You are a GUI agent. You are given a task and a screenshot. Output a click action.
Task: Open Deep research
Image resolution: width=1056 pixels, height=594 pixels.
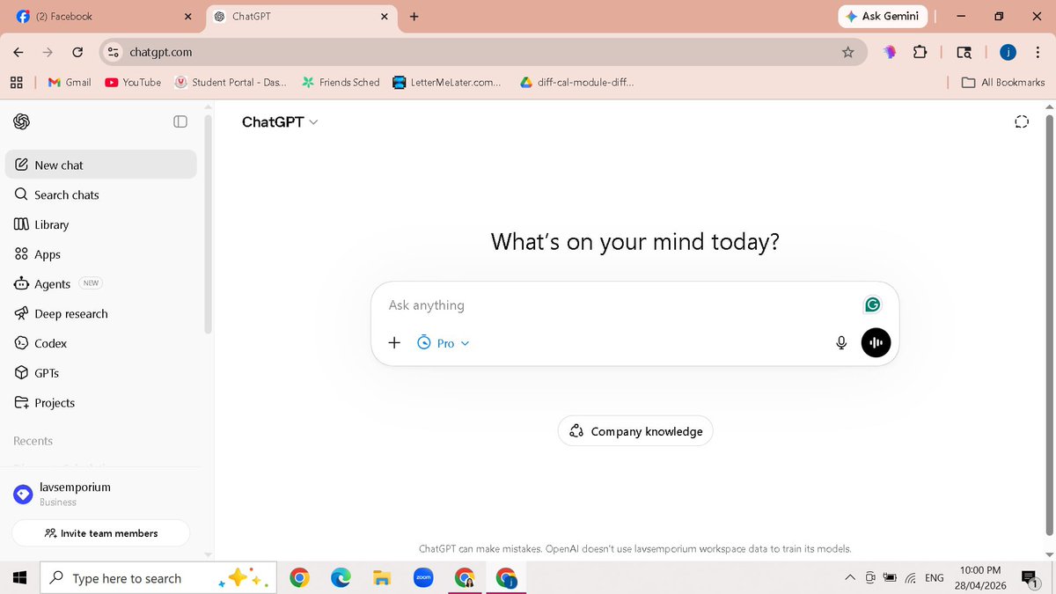point(101,313)
